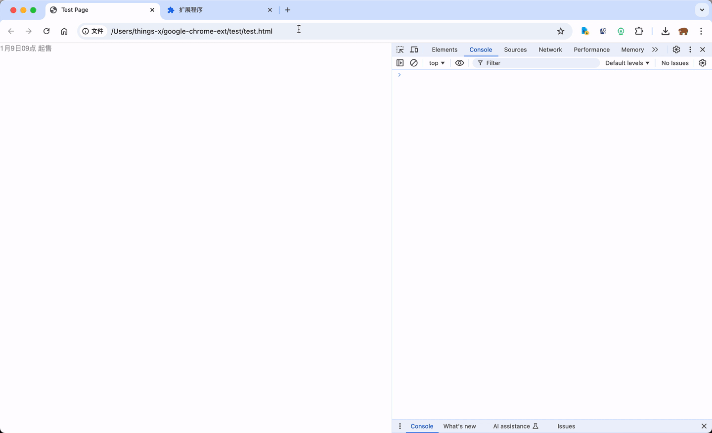Open console settings gear
This screenshot has width=712, height=433.
coord(703,63)
